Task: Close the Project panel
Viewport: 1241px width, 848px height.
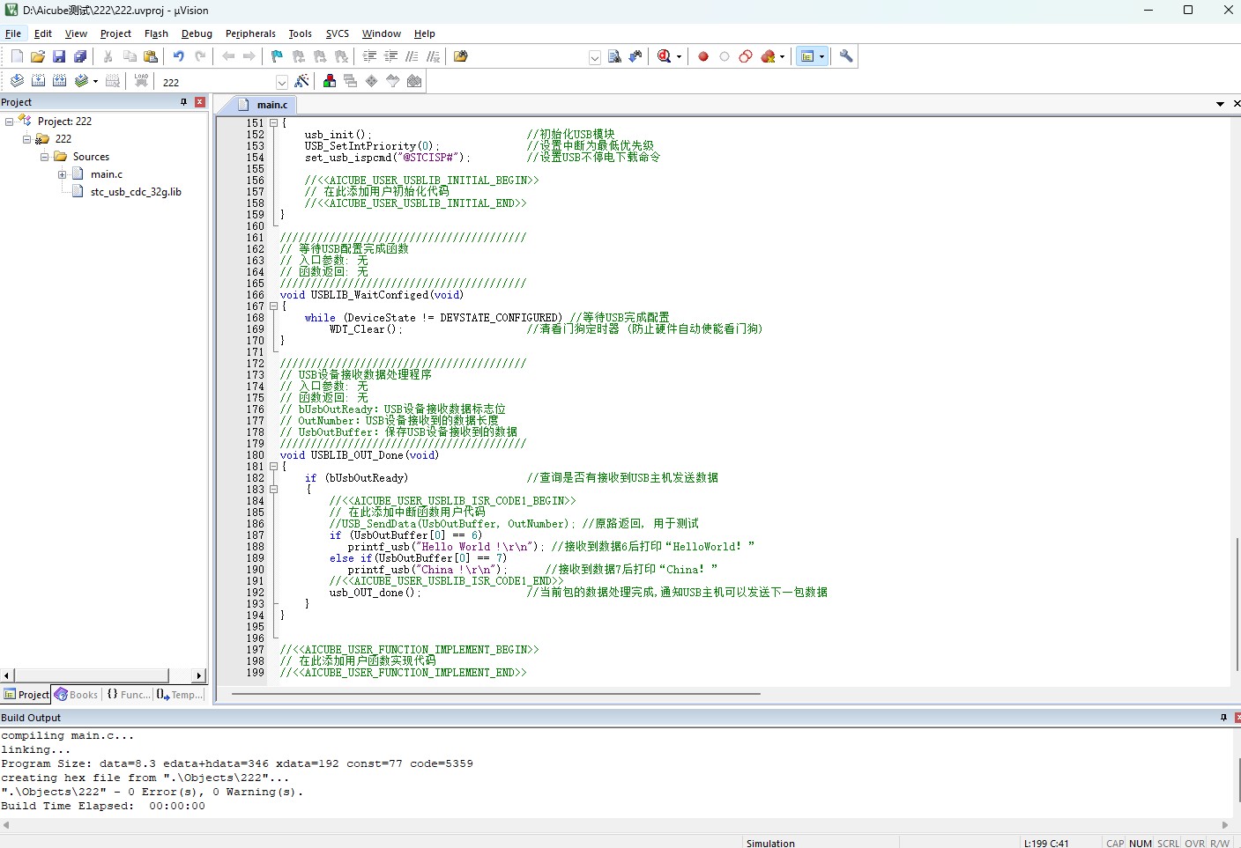Action: (200, 102)
